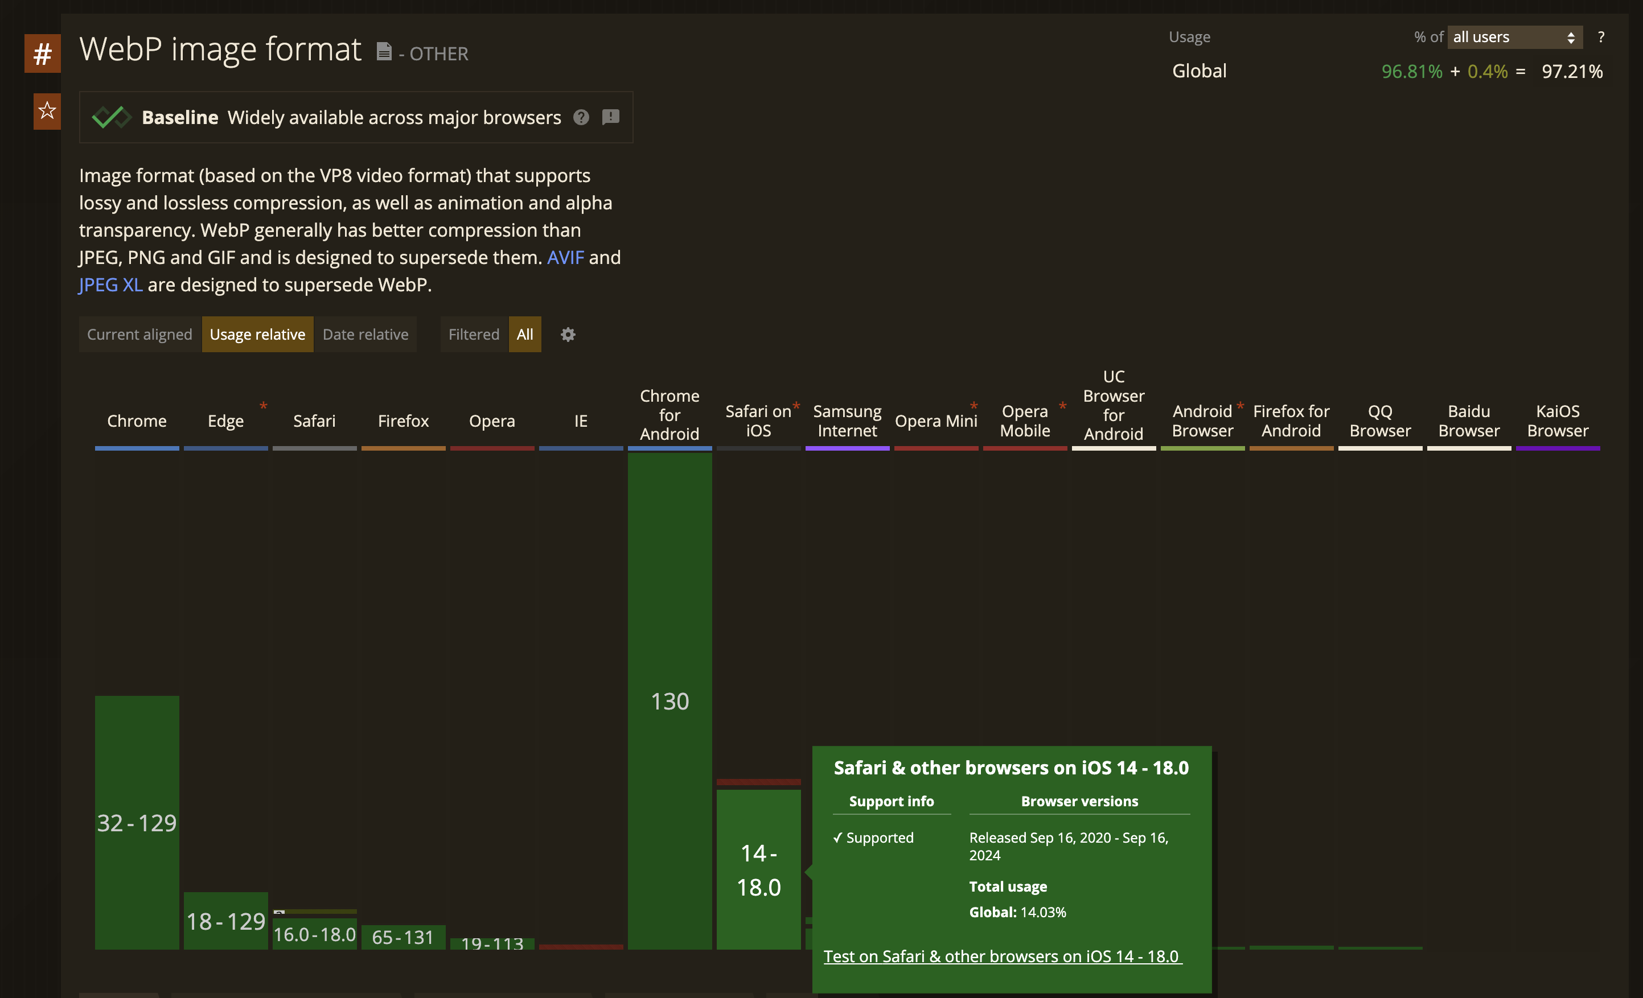Select red unsupported Safari on iOS bar
Screen dimensions: 1643x998
[758, 782]
